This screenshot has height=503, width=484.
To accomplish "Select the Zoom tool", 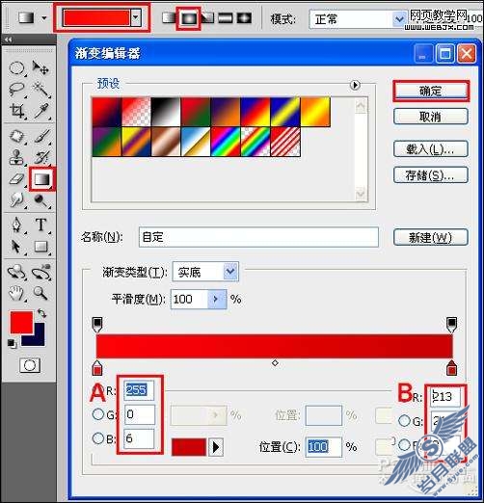I will 40,293.
